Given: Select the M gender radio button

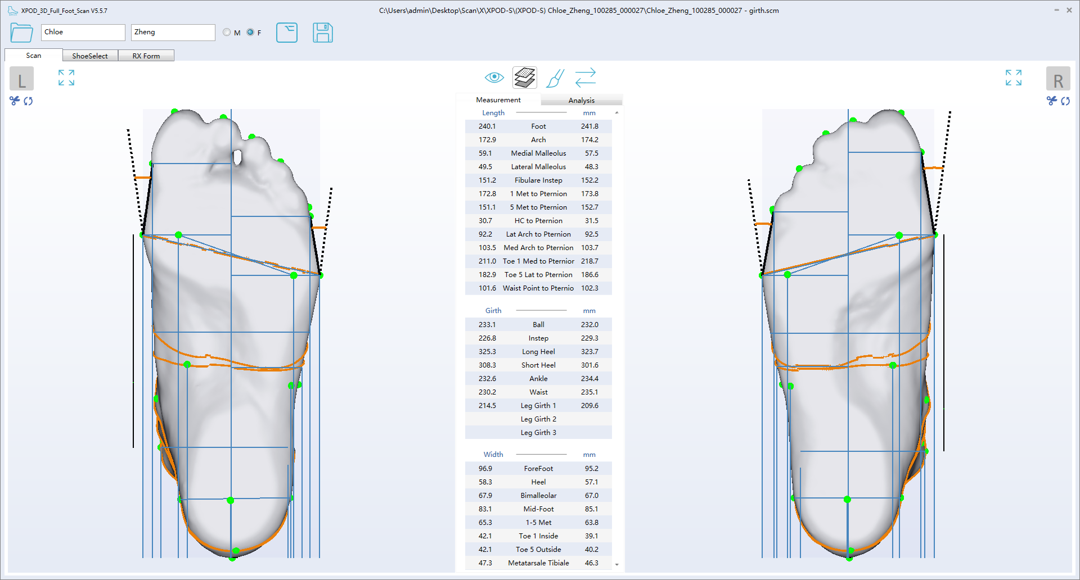Looking at the screenshot, I should (227, 33).
